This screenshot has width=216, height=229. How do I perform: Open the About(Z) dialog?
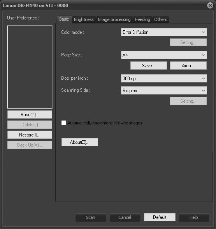point(80,142)
